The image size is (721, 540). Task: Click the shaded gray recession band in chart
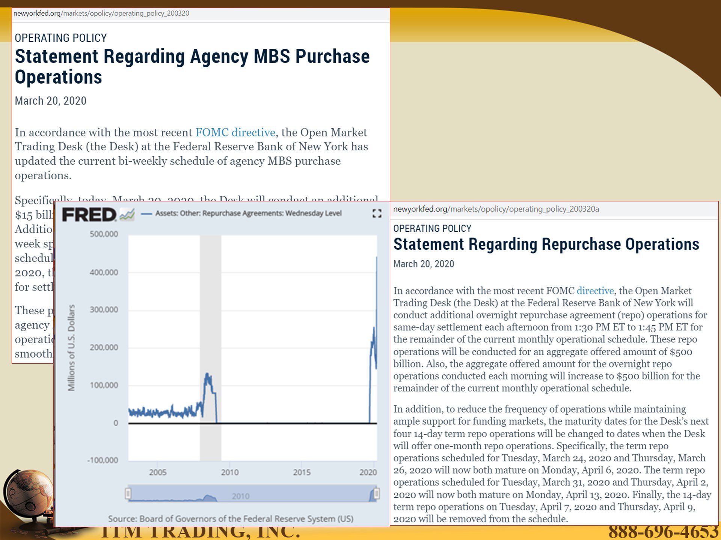pos(210,348)
